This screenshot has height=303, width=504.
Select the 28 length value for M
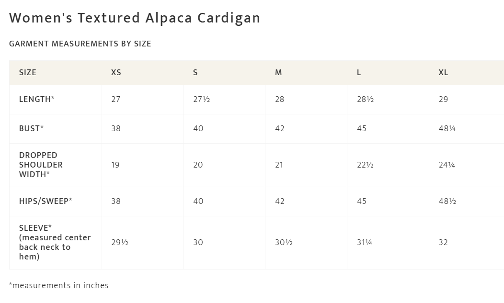click(x=280, y=99)
